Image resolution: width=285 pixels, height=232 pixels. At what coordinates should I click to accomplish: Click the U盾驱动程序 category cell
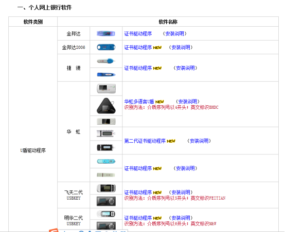33,150
